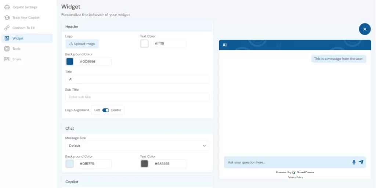Click the Connect To DB link icon
The height and width of the screenshot is (188, 376).
coord(7,28)
